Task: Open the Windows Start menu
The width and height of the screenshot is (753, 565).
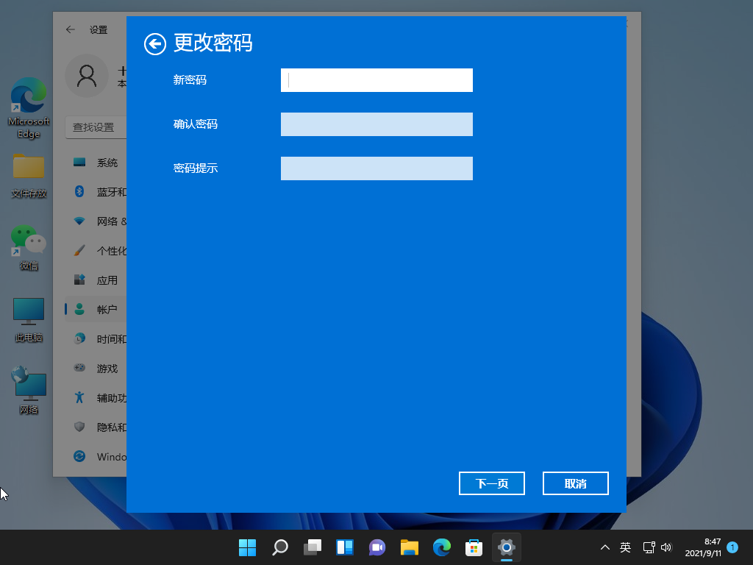Action: pyautogui.click(x=247, y=547)
